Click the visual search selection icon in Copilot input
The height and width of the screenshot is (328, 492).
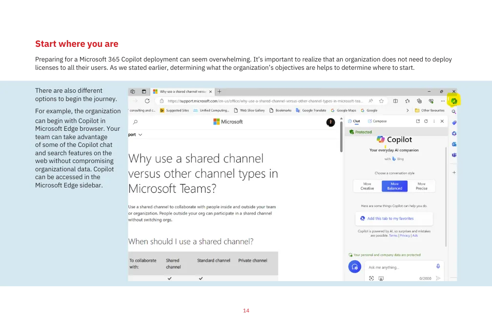pos(381,278)
